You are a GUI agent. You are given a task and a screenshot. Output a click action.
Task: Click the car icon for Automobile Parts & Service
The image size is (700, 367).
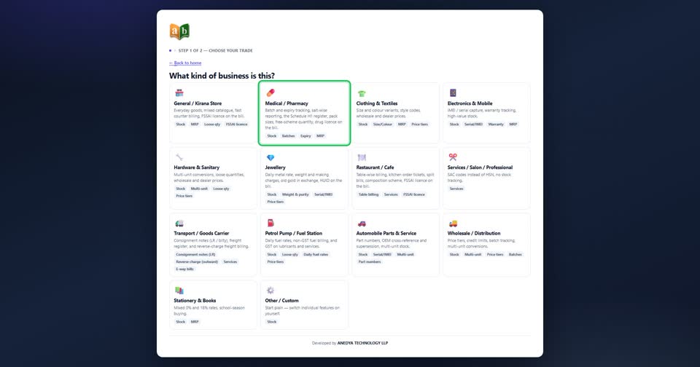pos(362,223)
